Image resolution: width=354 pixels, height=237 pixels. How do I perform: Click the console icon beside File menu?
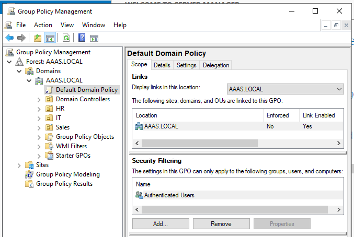pos(8,25)
